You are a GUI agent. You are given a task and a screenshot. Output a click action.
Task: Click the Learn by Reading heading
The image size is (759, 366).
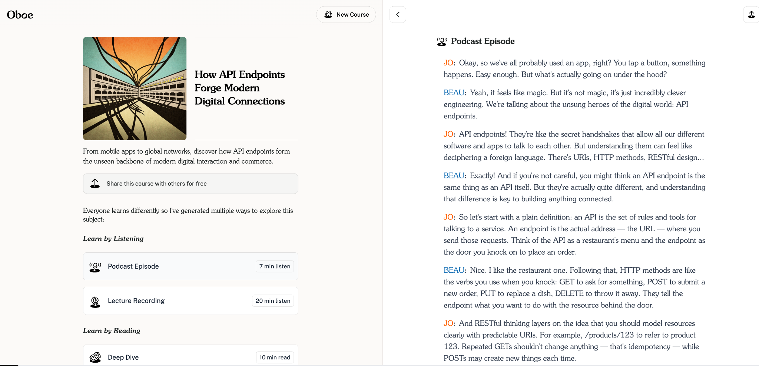[x=112, y=331]
